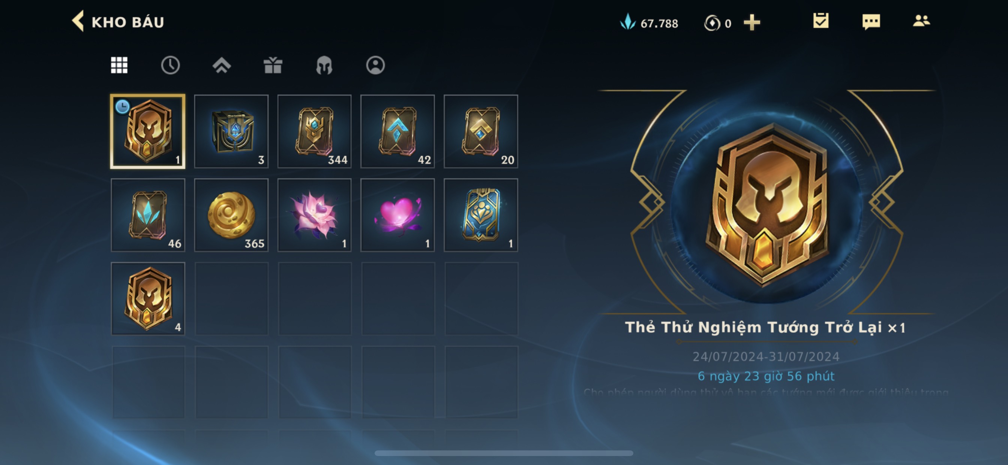Switch to champion helmet filter
Image resolution: width=1008 pixels, height=465 pixels.
click(x=324, y=65)
